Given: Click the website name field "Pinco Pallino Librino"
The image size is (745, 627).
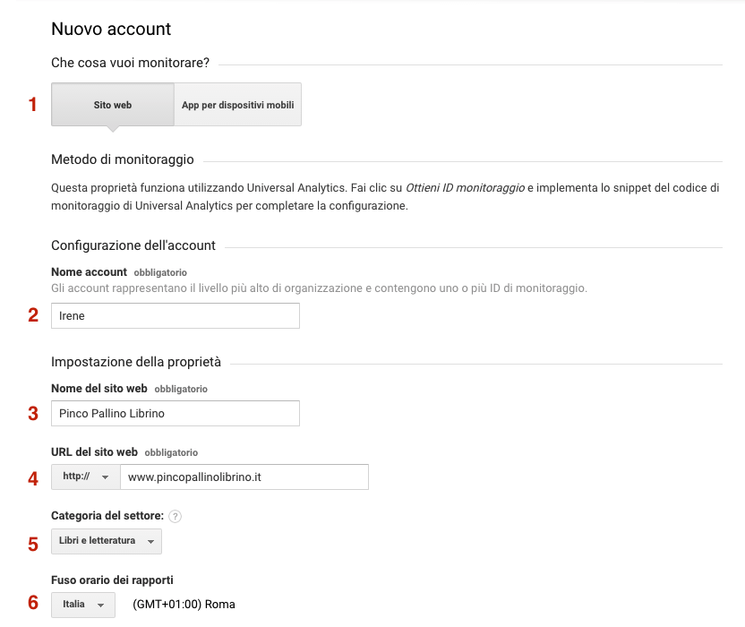Looking at the screenshot, I should (175, 413).
